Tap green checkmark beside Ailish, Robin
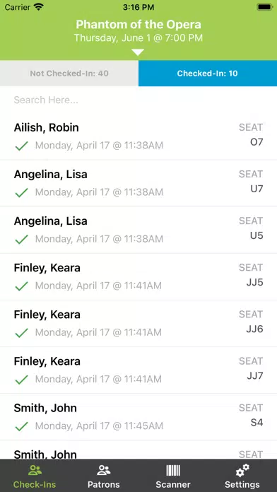This screenshot has height=492, width=277. [x=22, y=146]
